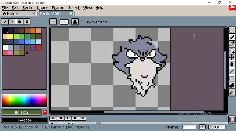Restore down the Aseprite window

pos(220,2)
